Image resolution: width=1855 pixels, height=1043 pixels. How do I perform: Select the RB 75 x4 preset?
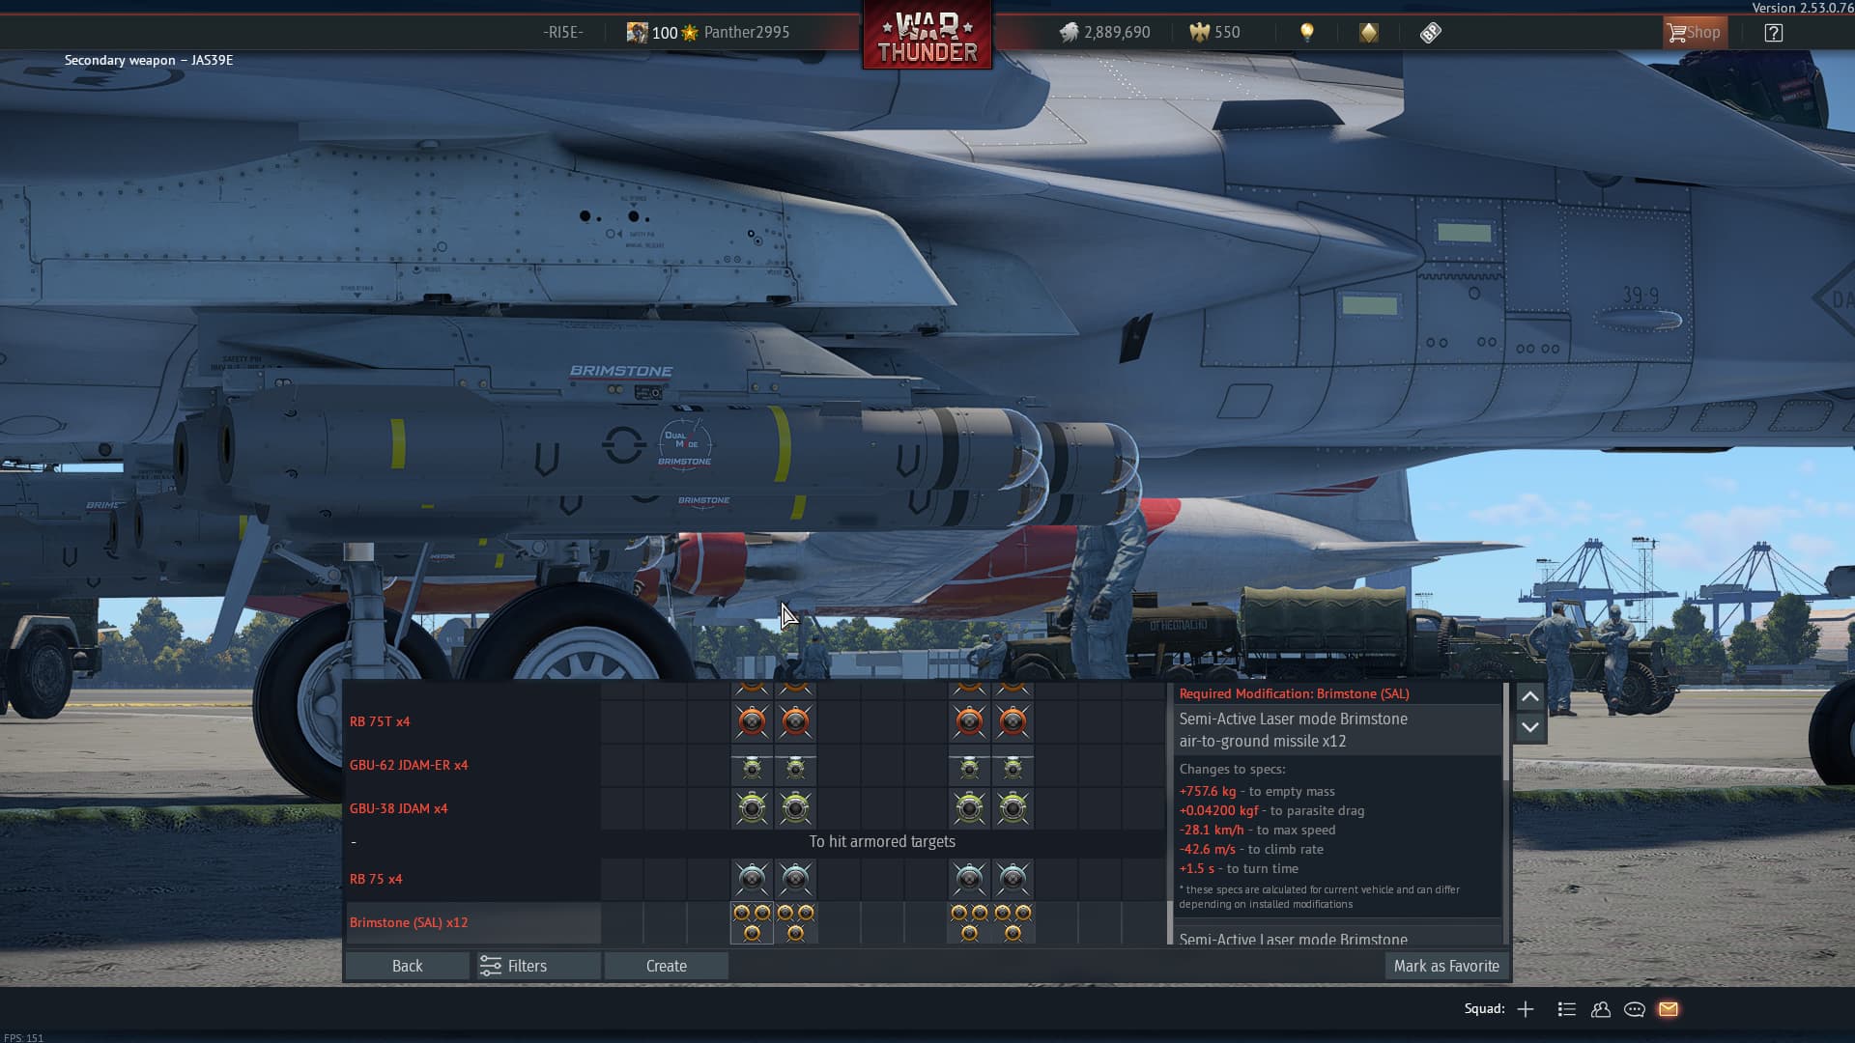(376, 879)
